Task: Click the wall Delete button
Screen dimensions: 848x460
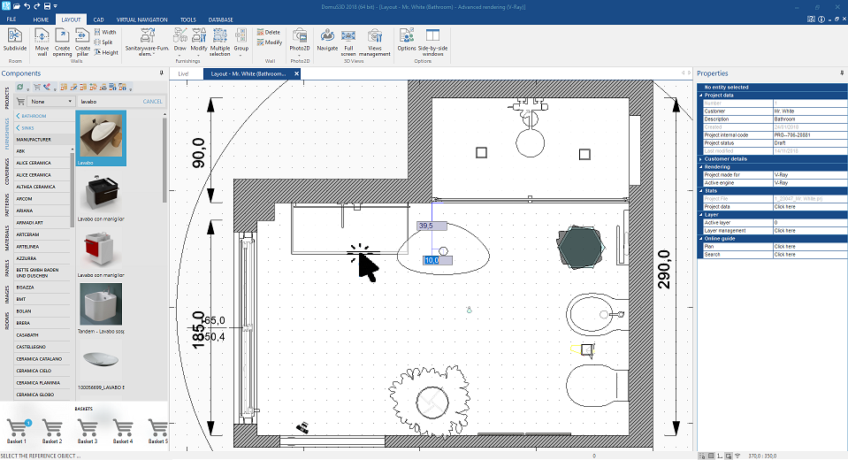Action: click(x=269, y=32)
